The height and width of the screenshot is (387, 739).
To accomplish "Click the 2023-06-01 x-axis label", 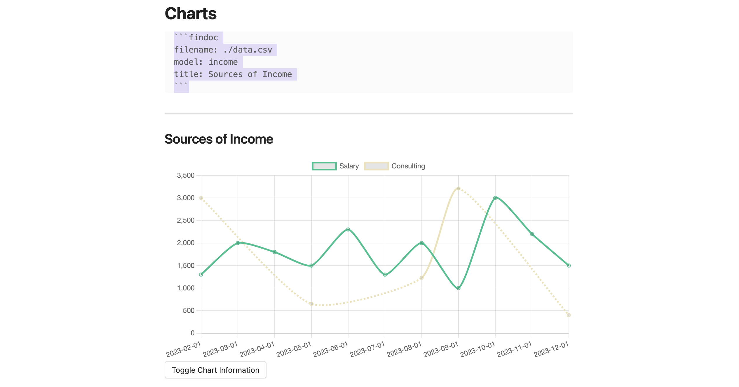I will click(x=331, y=349).
